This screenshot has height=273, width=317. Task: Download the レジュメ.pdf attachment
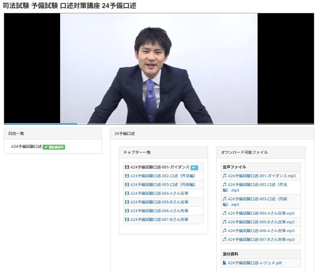[x=254, y=263]
